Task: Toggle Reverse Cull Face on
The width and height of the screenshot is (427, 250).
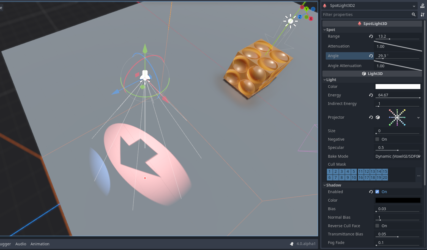Action: [377, 226]
